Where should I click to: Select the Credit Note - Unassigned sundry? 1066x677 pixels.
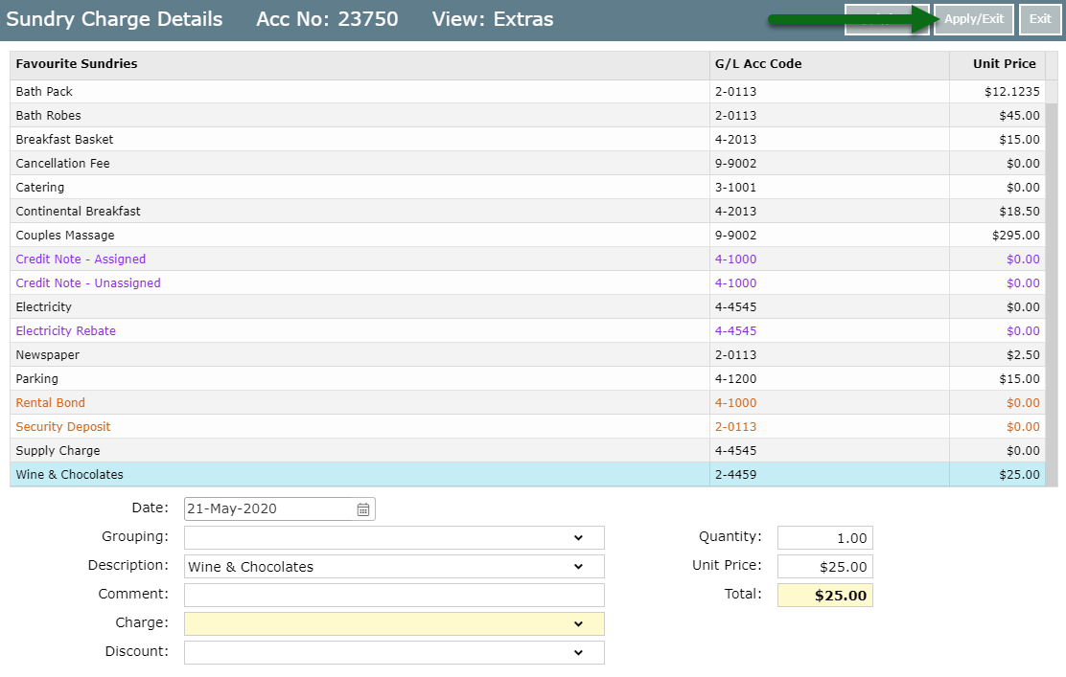coord(527,283)
